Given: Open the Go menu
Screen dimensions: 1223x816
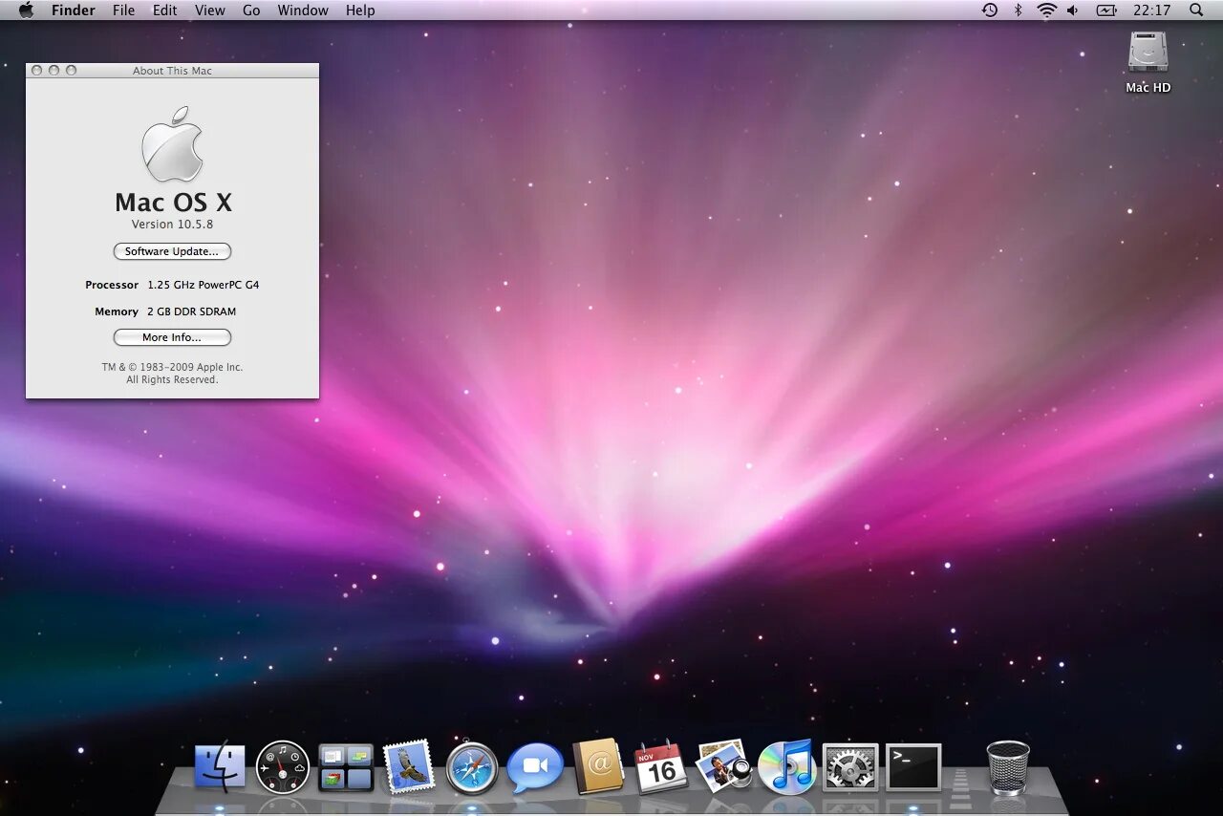Looking at the screenshot, I should (251, 10).
